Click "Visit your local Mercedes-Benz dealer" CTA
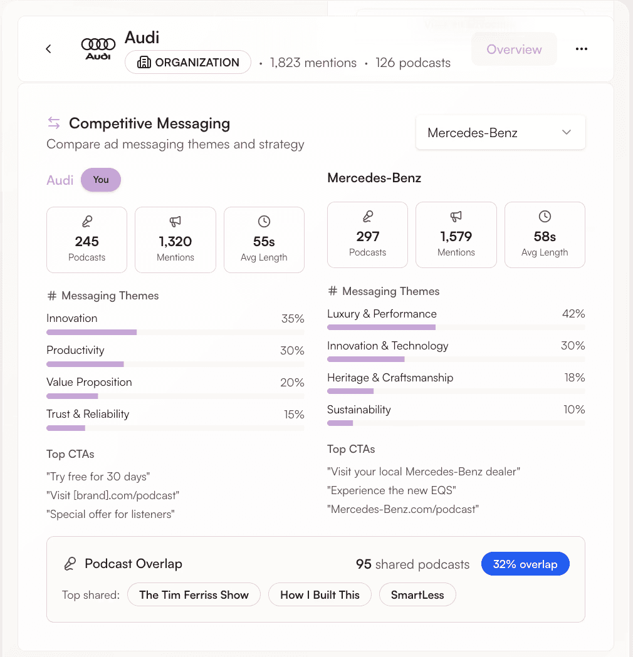633x657 pixels. [424, 472]
